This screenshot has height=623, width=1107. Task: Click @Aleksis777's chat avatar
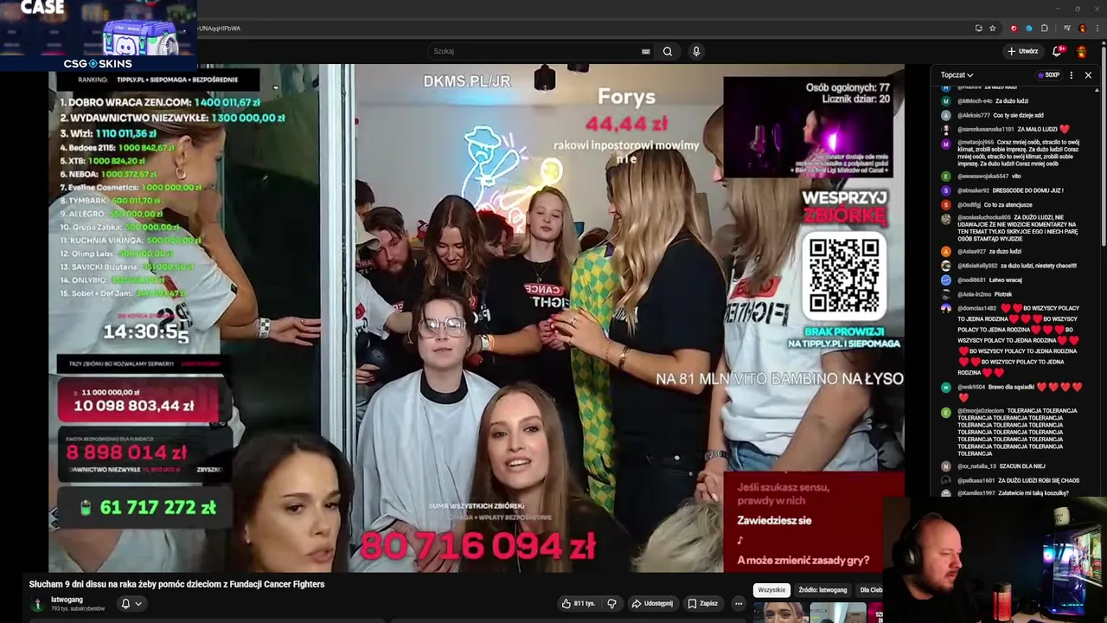pyautogui.click(x=946, y=115)
